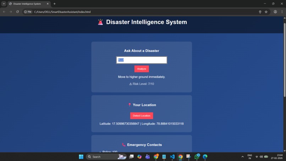Viewport: 286px width, 161px height.
Task: Open a new browser tab
Action: (x=54, y=4)
